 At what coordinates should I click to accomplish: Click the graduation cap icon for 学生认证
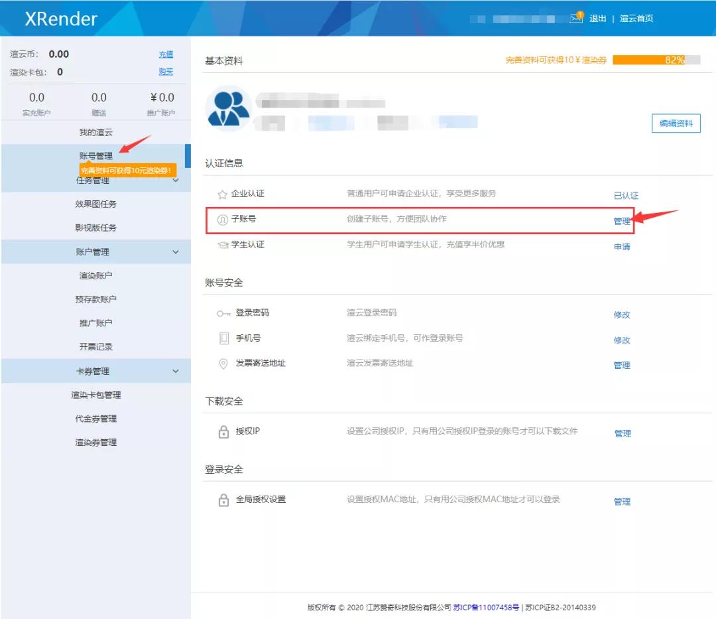pyautogui.click(x=223, y=245)
